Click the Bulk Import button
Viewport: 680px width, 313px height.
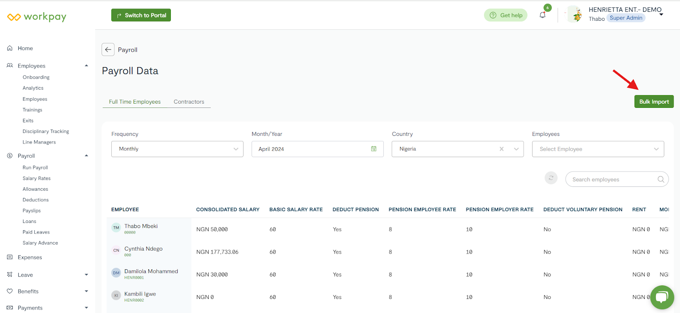coord(654,102)
